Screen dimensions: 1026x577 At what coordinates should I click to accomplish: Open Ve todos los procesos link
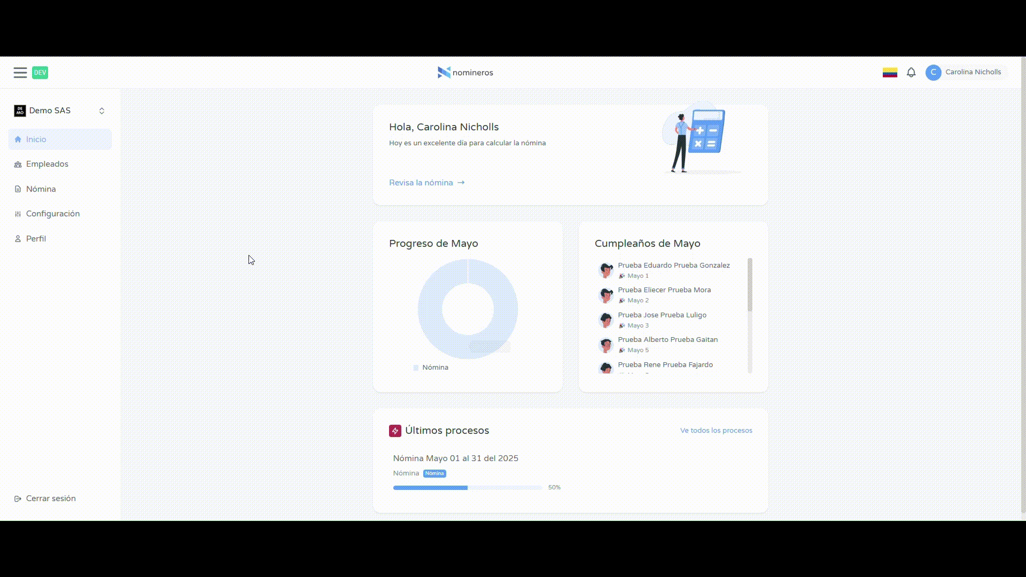coord(716,431)
